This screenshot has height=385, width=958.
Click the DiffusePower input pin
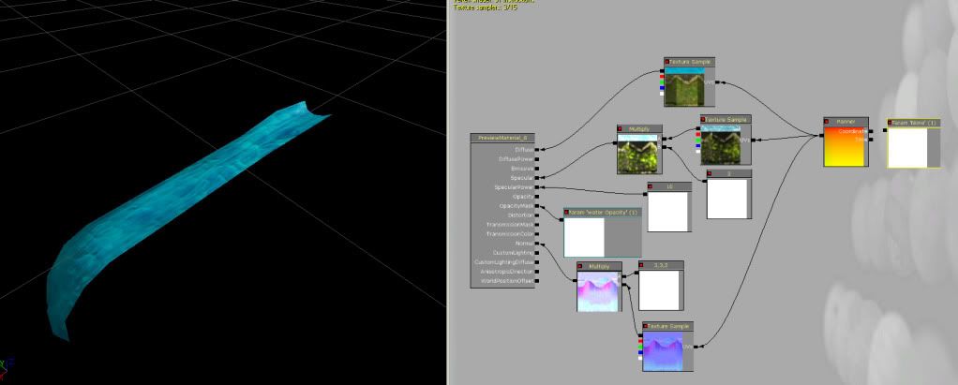tap(537, 158)
